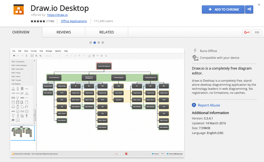This screenshot has height=162, width=264.
Task: Click the five-star rating display
Action: (38, 21)
